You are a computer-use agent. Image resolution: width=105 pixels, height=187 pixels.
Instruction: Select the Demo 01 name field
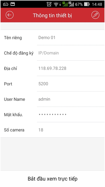71,38
